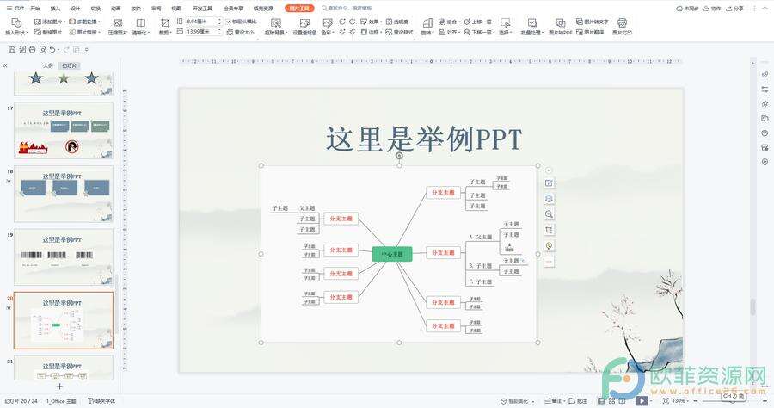Click 图片翻译 (Picture Translate) button

point(590,33)
